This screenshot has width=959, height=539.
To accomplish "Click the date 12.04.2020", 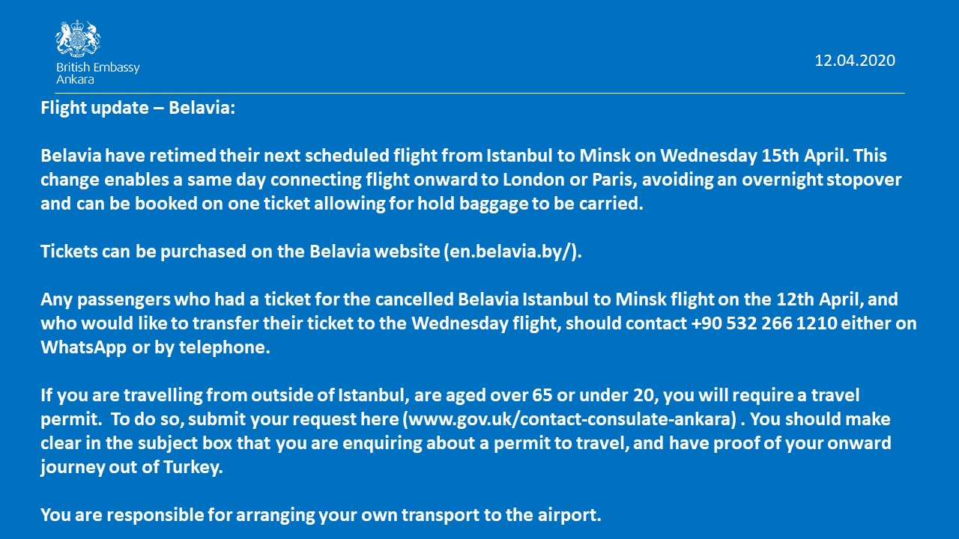I will 855,61.
